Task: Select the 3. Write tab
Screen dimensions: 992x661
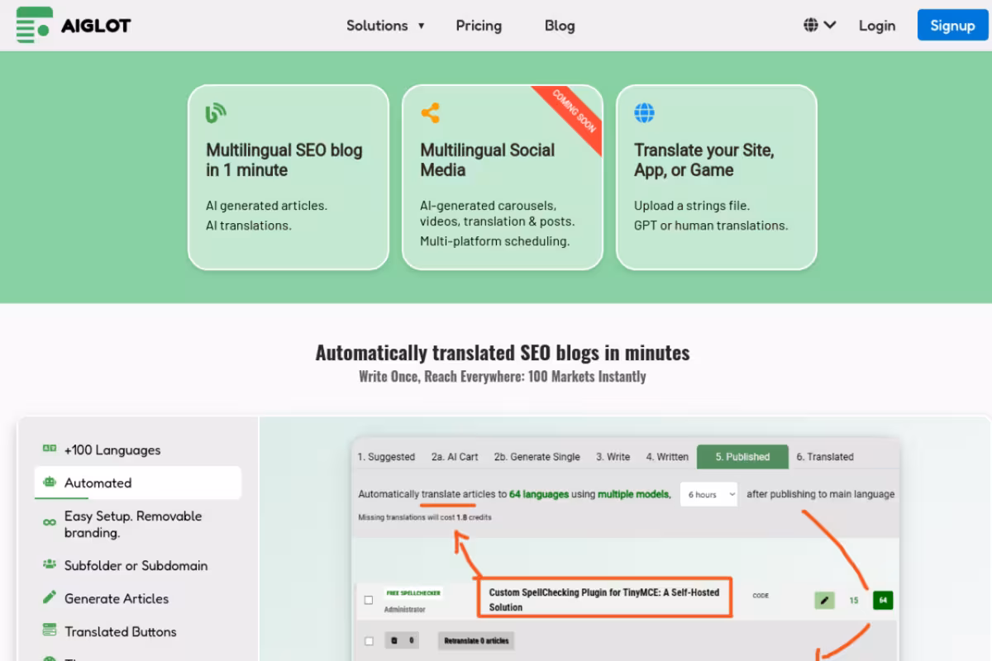Action: click(613, 457)
